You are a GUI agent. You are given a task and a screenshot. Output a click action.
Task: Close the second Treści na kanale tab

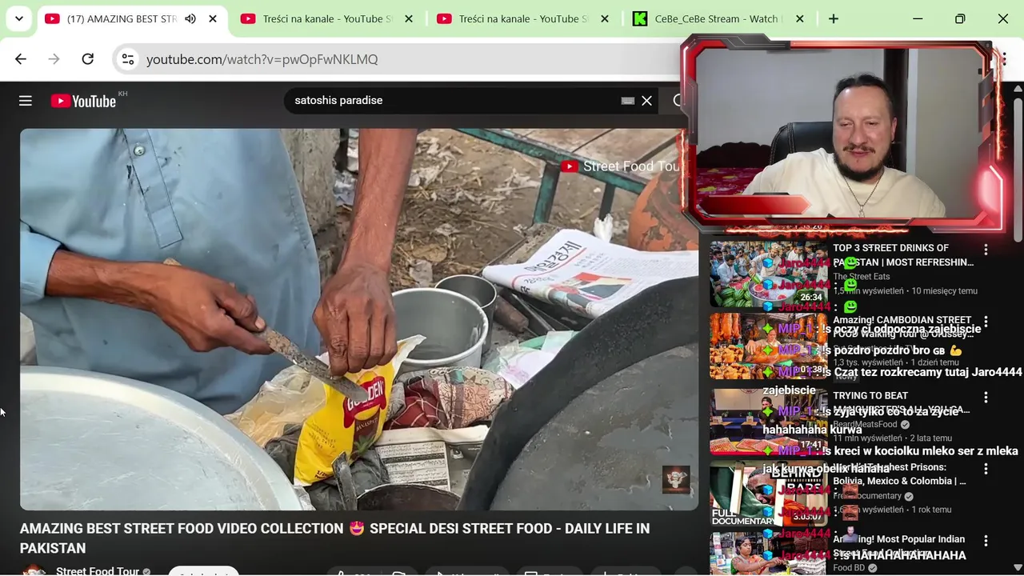[605, 18]
